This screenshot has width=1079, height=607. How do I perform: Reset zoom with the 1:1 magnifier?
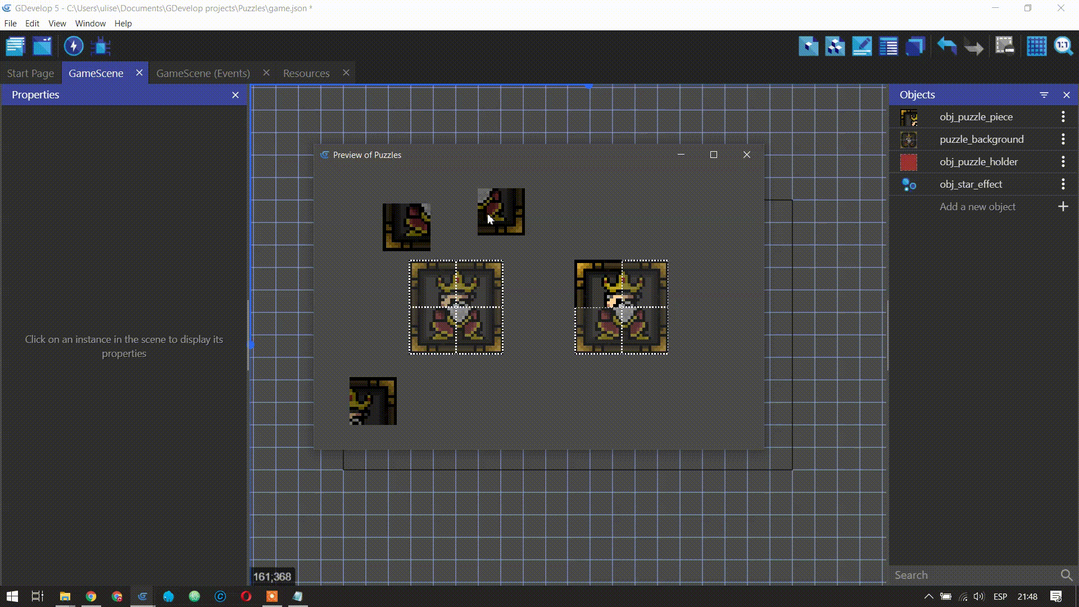click(1063, 46)
